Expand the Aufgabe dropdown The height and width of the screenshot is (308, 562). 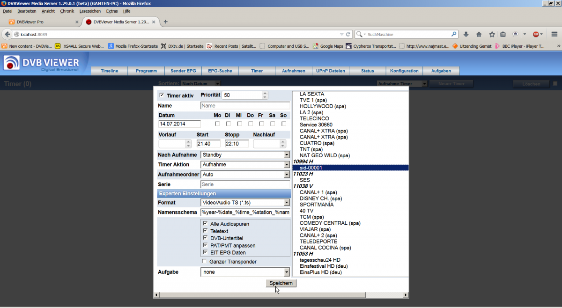[287, 272]
